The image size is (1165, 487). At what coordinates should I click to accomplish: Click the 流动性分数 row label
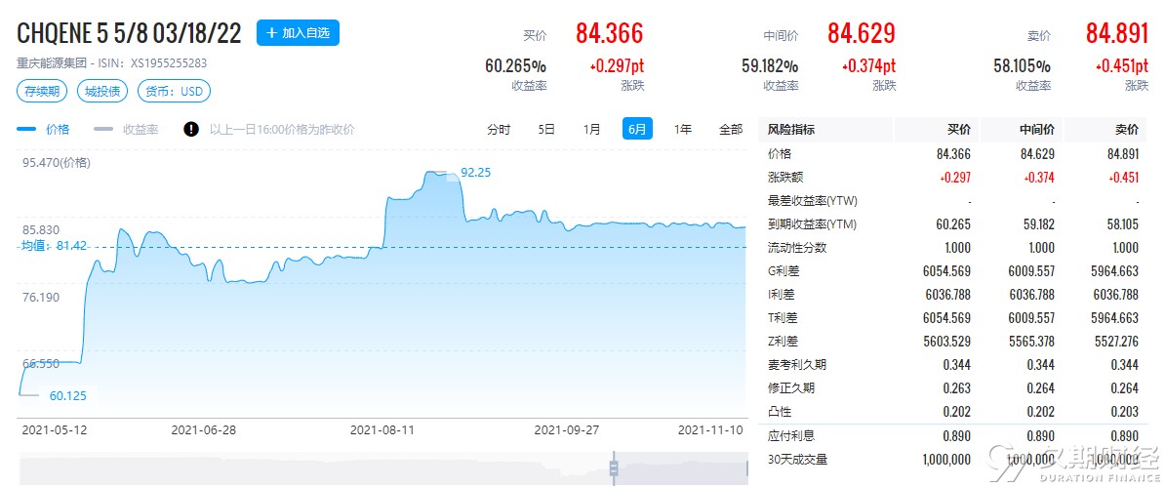tap(797, 248)
